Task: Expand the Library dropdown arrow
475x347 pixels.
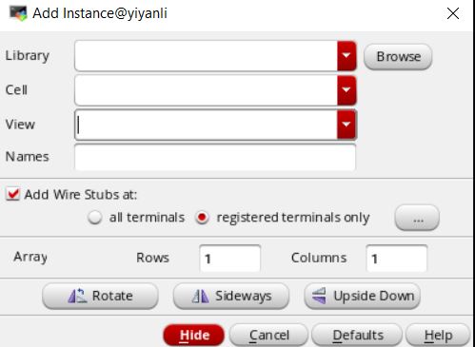Action: coord(346,56)
